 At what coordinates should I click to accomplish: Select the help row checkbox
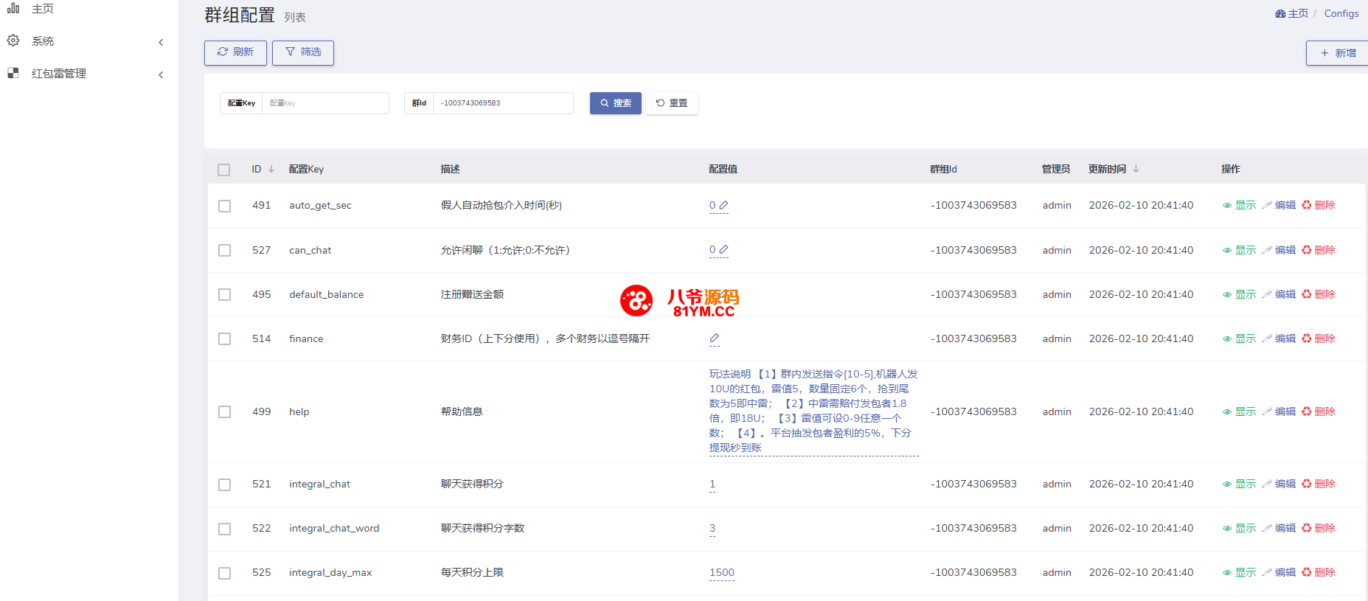point(224,411)
